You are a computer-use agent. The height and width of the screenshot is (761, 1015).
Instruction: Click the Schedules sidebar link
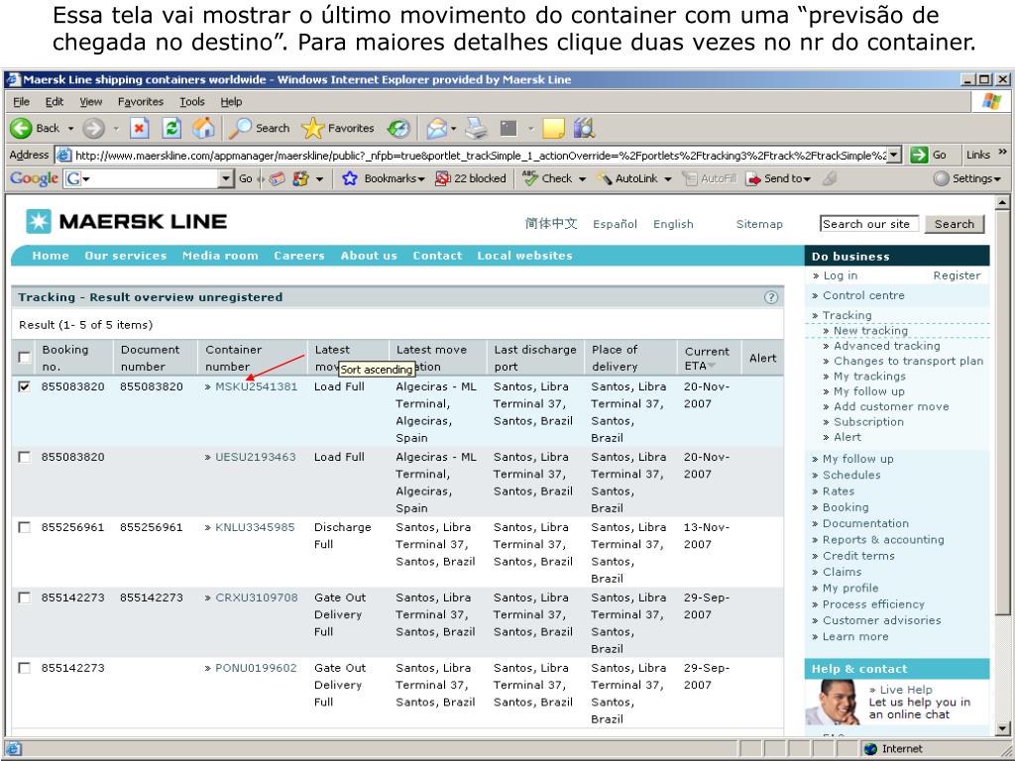851,475
